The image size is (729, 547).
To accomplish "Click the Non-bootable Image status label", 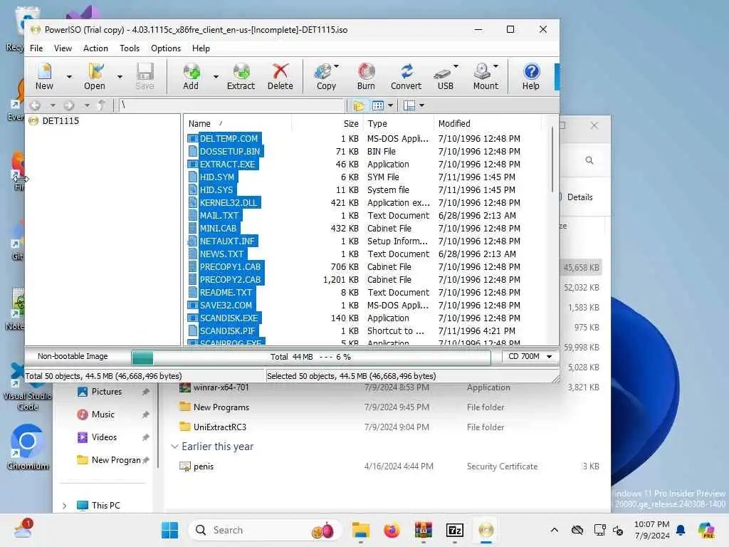I will [73, 356].
